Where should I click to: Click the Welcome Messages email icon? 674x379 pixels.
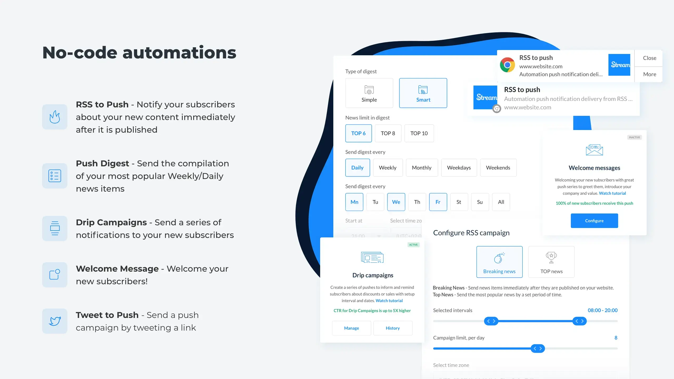594,150
